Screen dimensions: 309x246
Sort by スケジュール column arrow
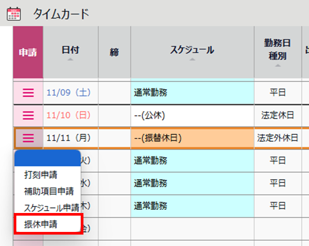click(192, 59)
